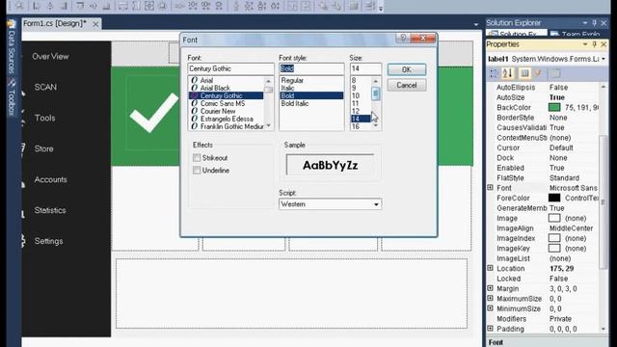
Task: Enable the Underline effect checkbox
Action: [x=197, y=171]
